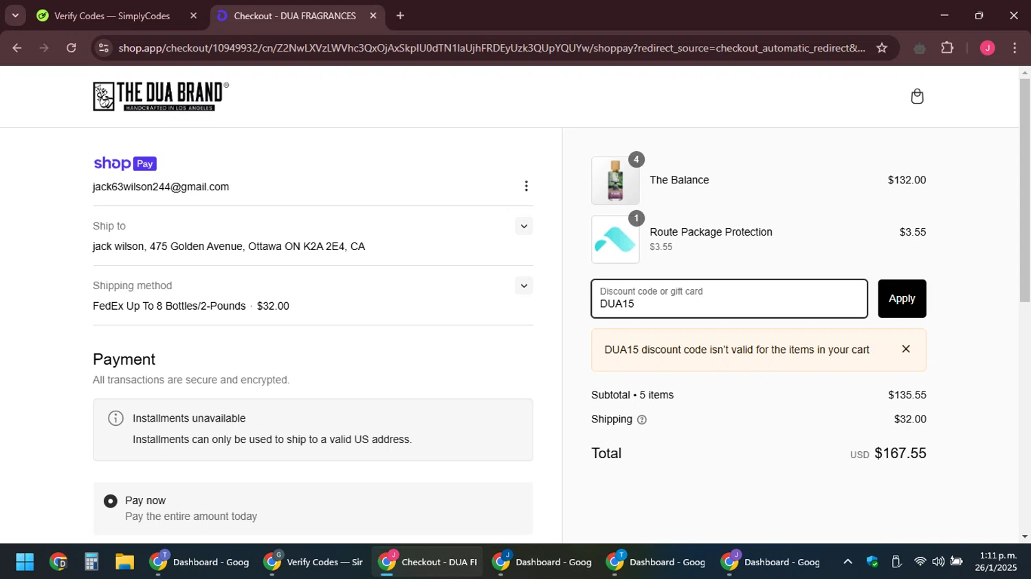Click the Installments unavailable info icon
The width and height of the screenshot is (1031, 579).
click(x=115, y=418)
